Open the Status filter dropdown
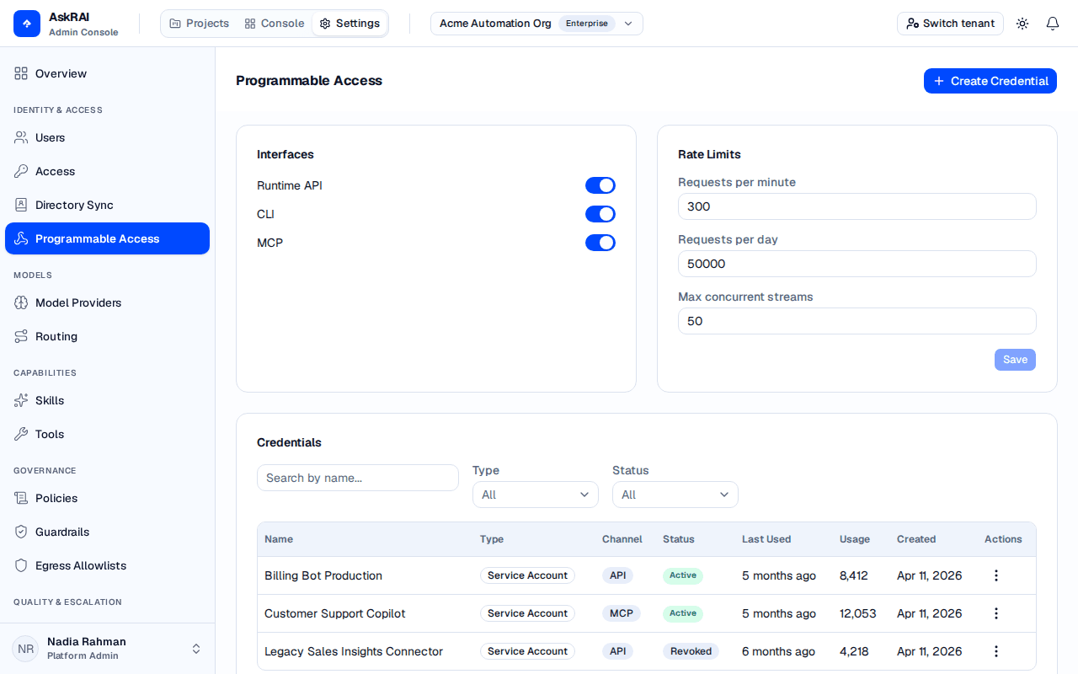 click(x=675, y=495)
